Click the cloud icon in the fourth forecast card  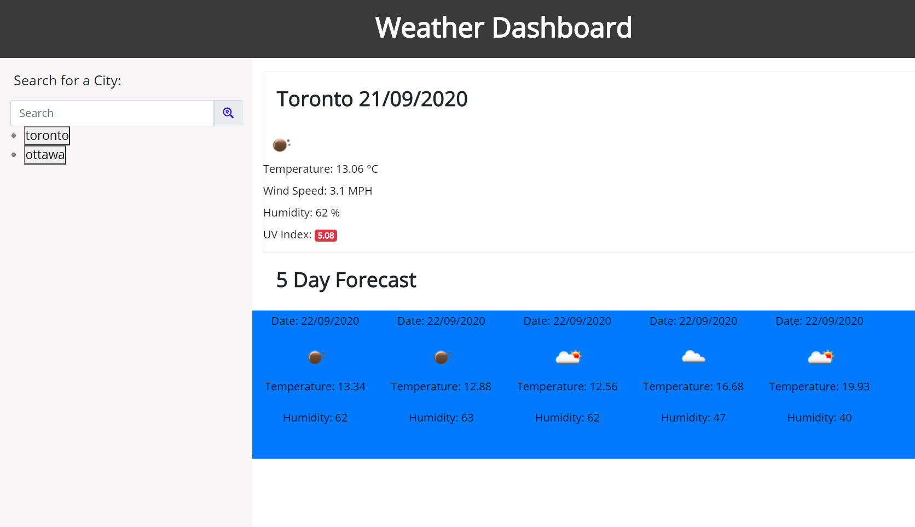[x=693, y=357]
